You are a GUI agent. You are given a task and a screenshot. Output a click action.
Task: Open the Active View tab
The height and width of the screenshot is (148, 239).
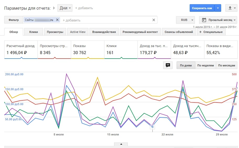pyautogui.click(x=78, y=32)
